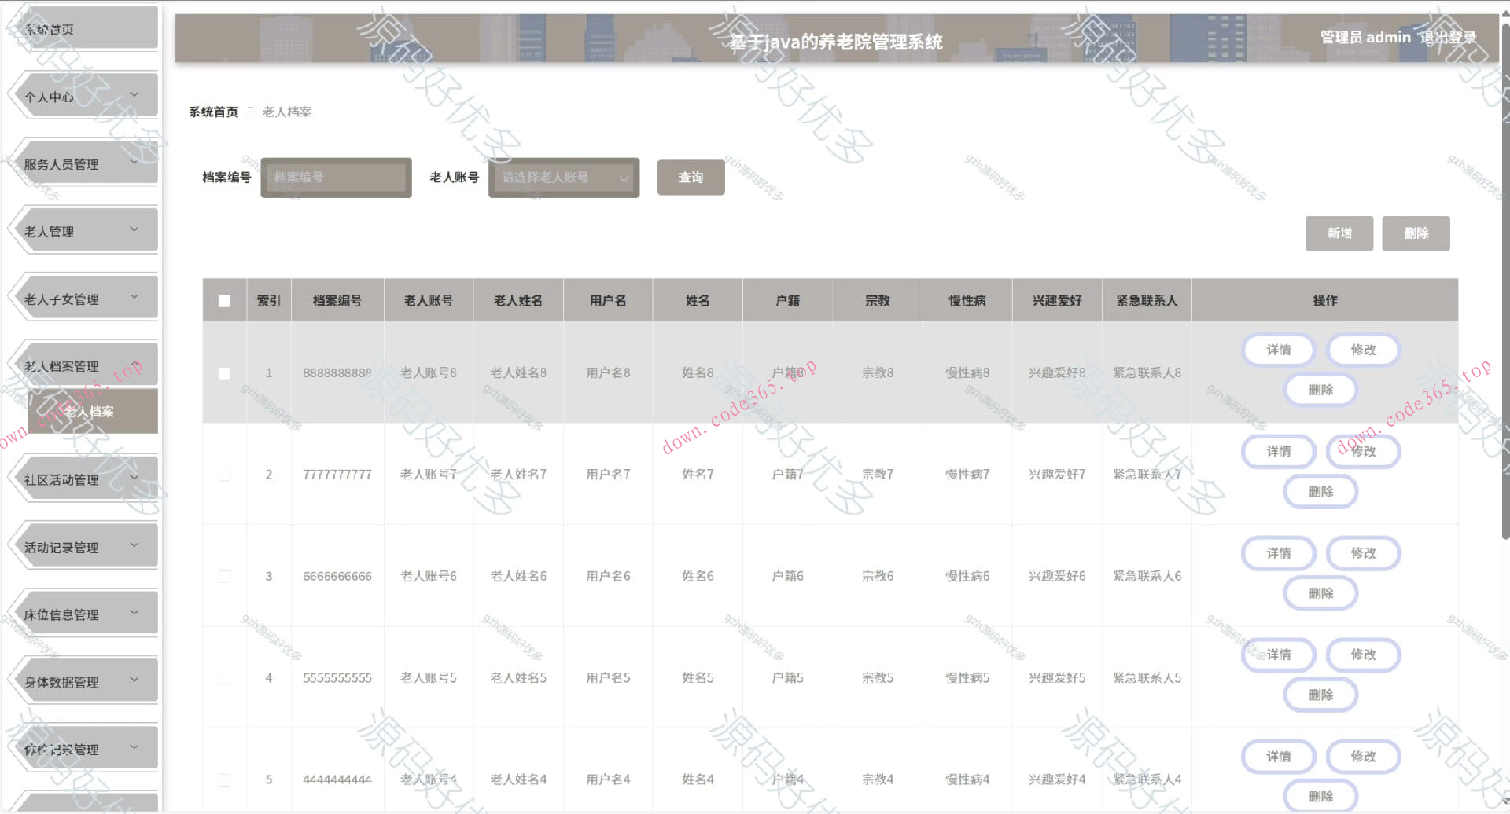Viewport: 1510px width, 814px height.
Task: Open the 老人账号 dropdown selector
Action: click(563, 178)
